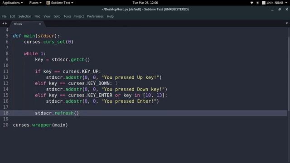Click the string "You pressed Down key!"

coord(133,89)
